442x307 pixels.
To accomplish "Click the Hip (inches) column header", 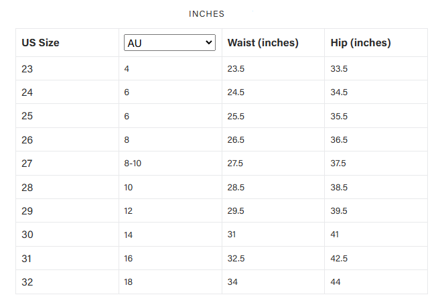I will tap(361, 43).
